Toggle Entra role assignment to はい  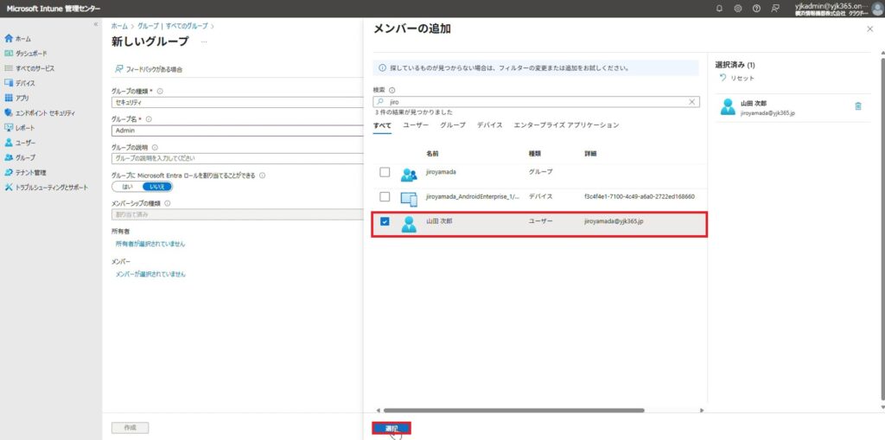pyautogui.click(x=127, y=186)
